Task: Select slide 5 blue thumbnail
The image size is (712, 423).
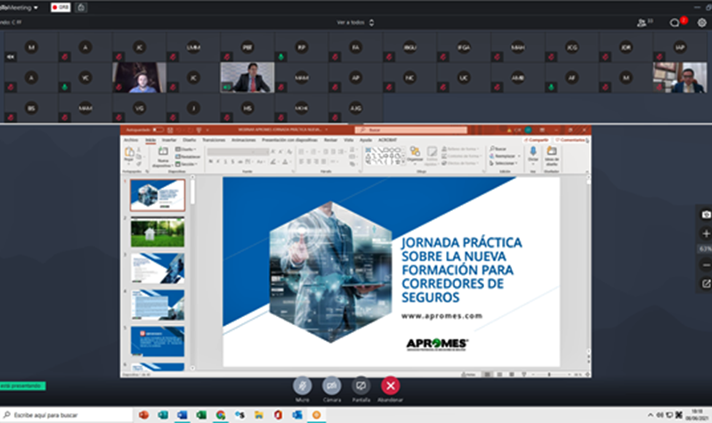Action: [158, 341]
